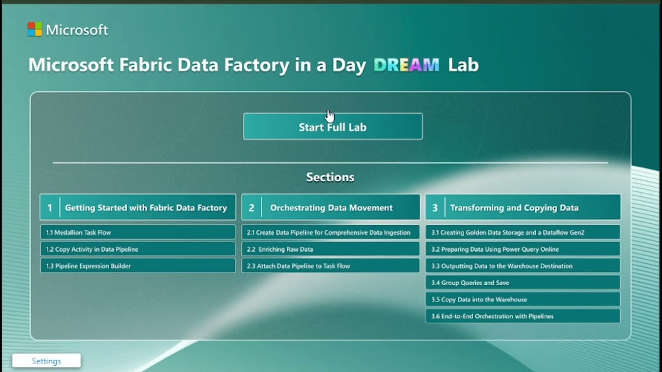This screenshot has width=662, height=372.
Task: Go to 3.1 Creating Golden Data Storage
Action: tap(523, 233)
